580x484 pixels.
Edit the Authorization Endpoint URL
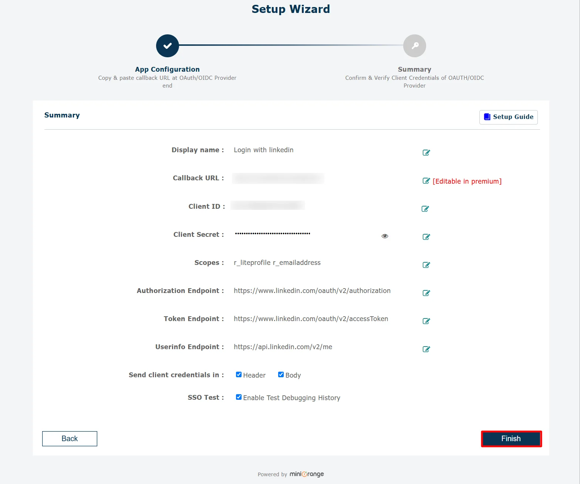coord(426,293)
